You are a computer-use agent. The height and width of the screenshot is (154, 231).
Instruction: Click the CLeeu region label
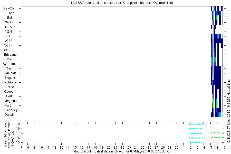9,92
